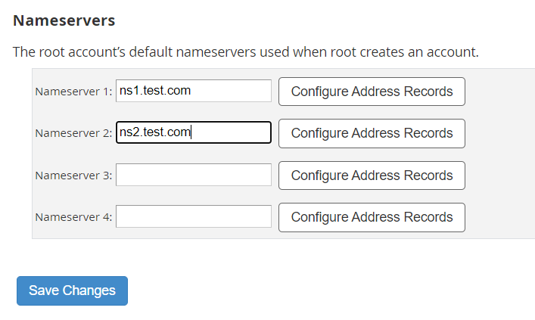Click the 'Nameserver 2:' label
Image resolution: width=535 pixels, height=320 pixels.
[x=73, y=133]
